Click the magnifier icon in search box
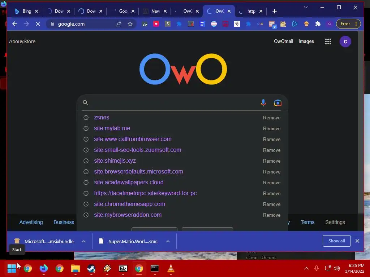 click(85, 103)
